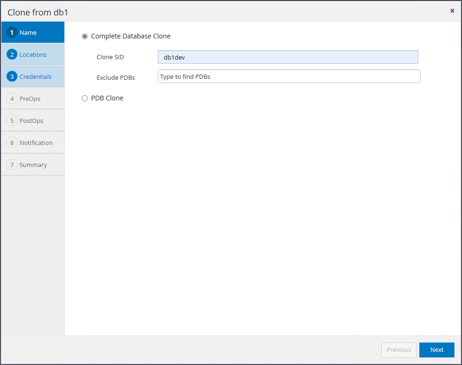
Task: Focus the Clone SID field containing db1dev
Action: tap(288, 57)
